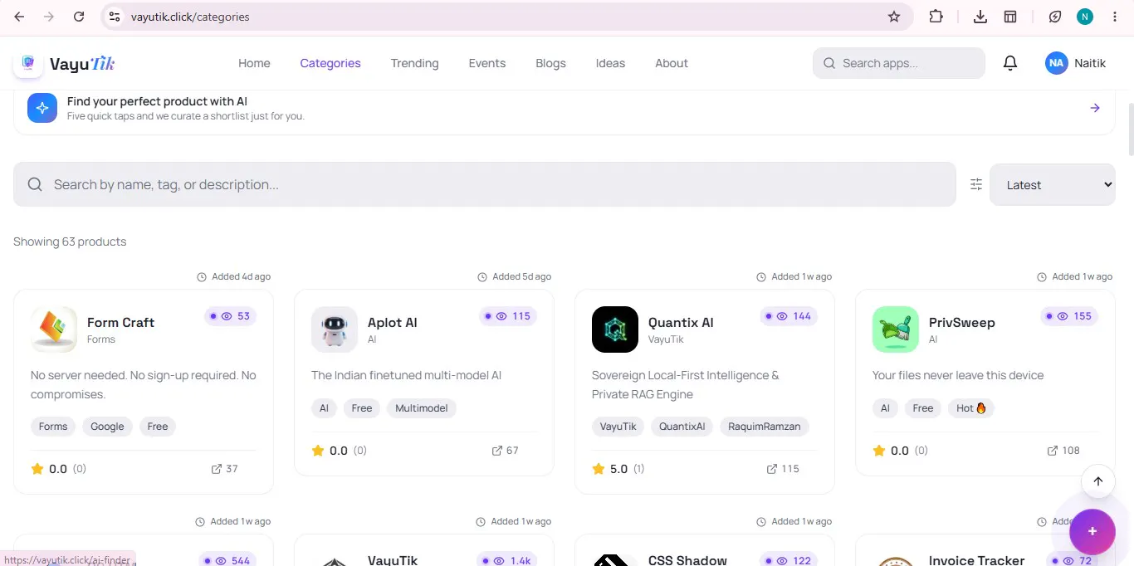The height and width of the screenshot is (566, 1134).
Task: Click the Hot tag on PrivSweep
Action: 971,408
